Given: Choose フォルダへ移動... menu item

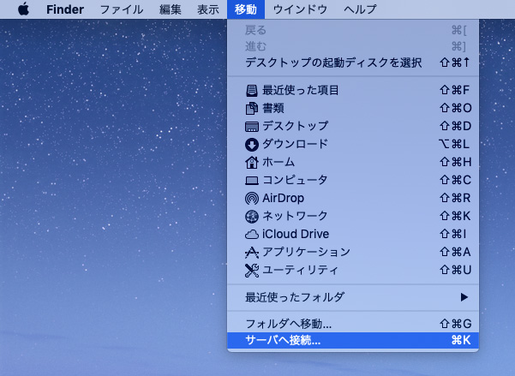Looking at the screenshot, I should click(353, 324).
